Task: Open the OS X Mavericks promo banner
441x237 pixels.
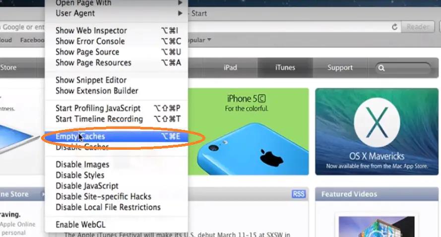Action: 377,131
